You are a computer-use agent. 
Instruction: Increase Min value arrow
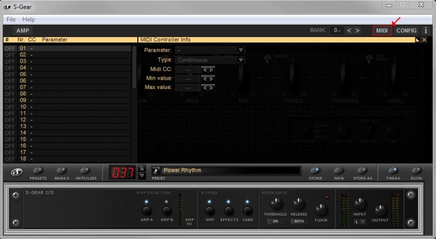pos(211,79)
